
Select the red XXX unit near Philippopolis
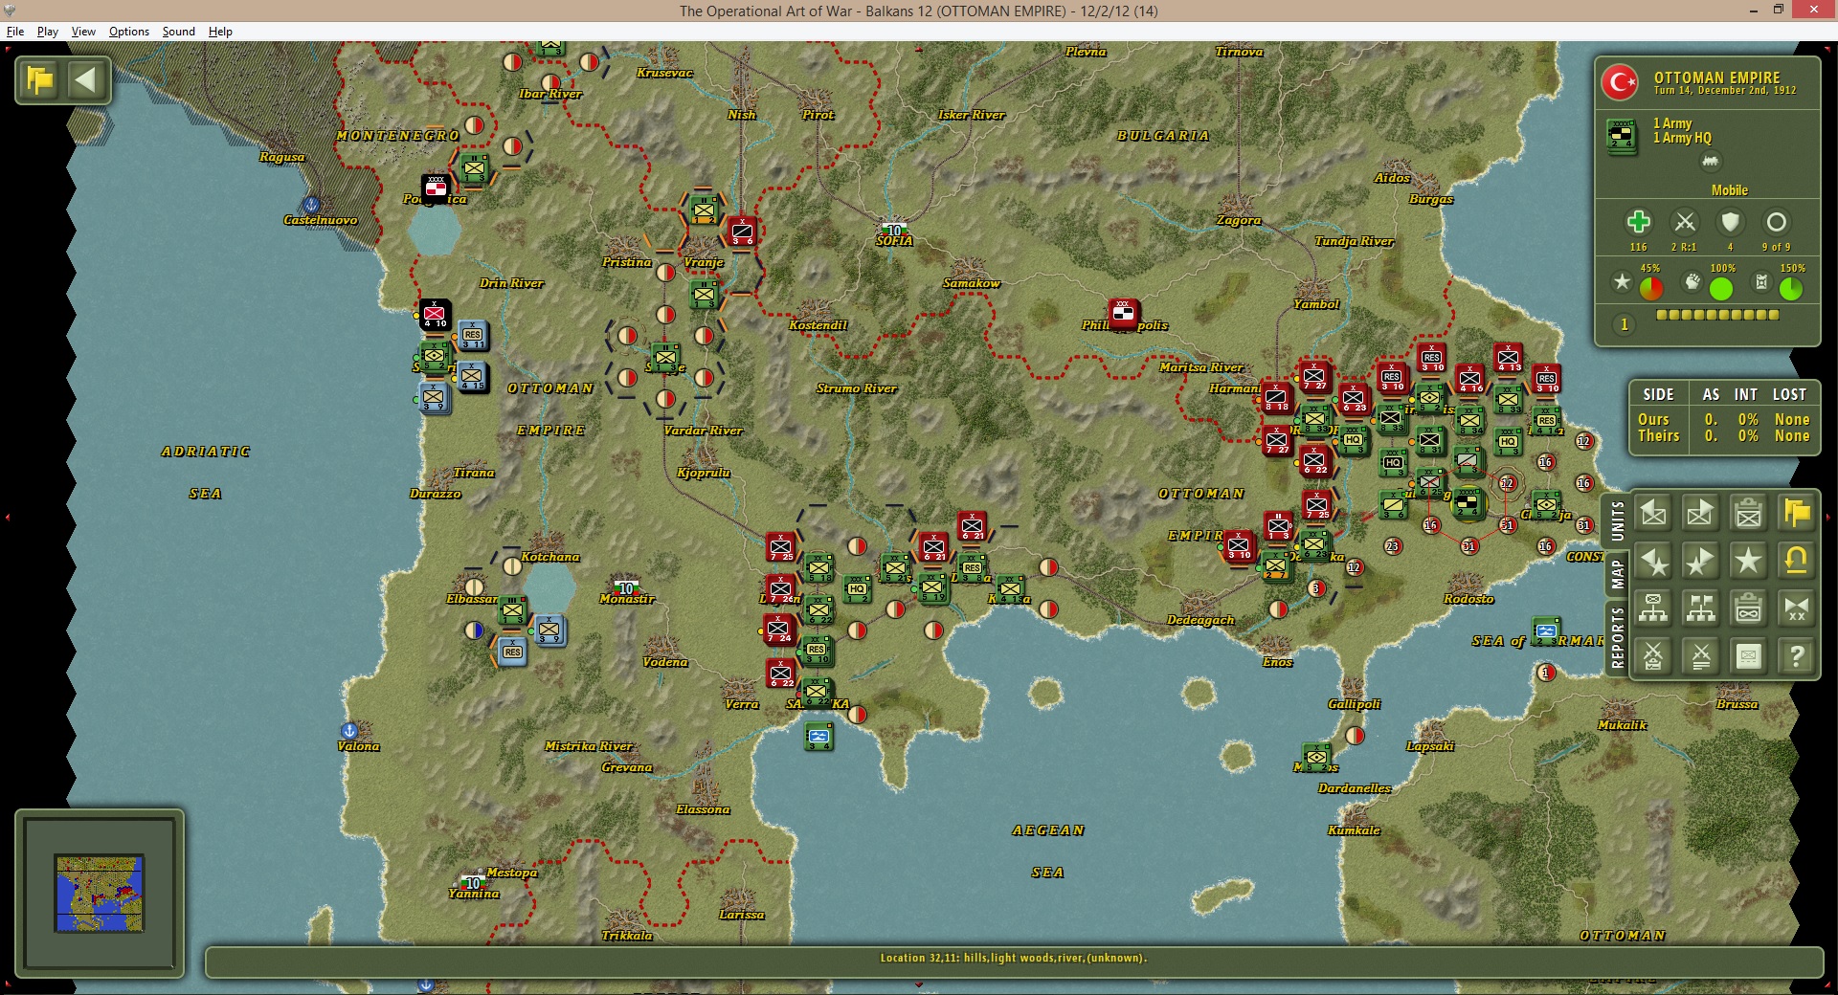click(1123, 313)
